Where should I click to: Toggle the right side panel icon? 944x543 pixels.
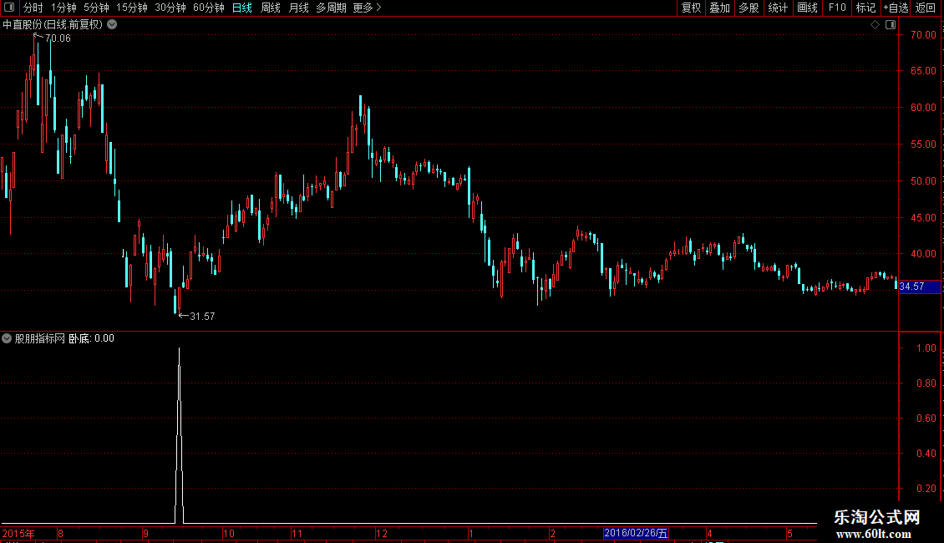pyautogui.click(x=891, y=25)
